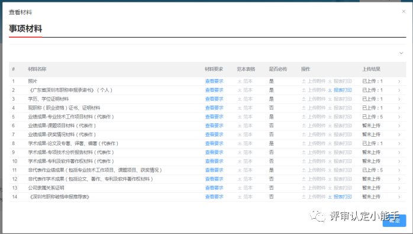Expand row 1 照片 with right chevron
413x234 pixels.
[399, 81]
